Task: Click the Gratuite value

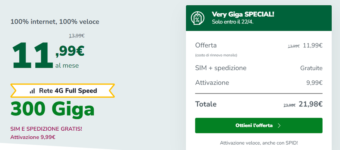Action: 312,68
